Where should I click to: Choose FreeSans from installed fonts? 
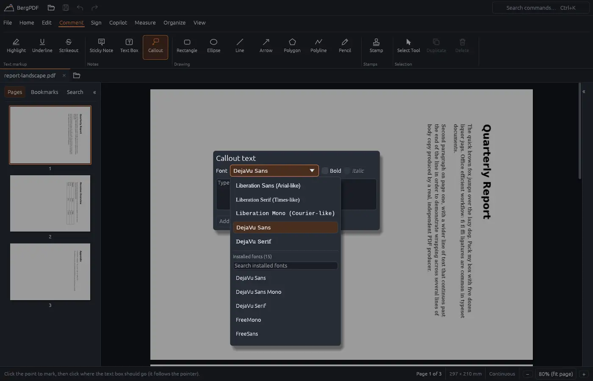[x=285, y=334]
